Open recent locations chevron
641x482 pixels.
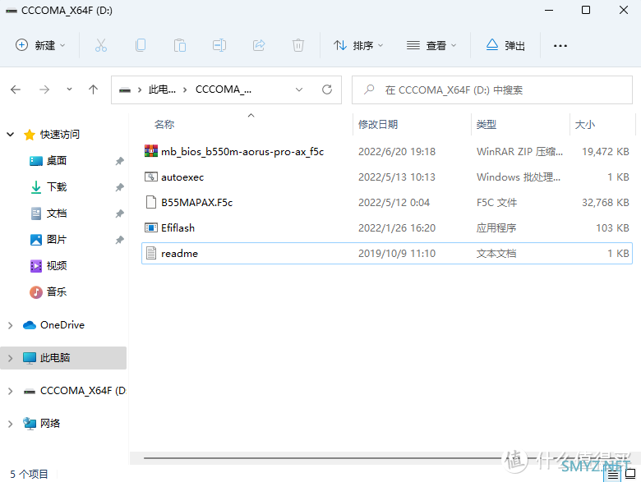(70, 89)
